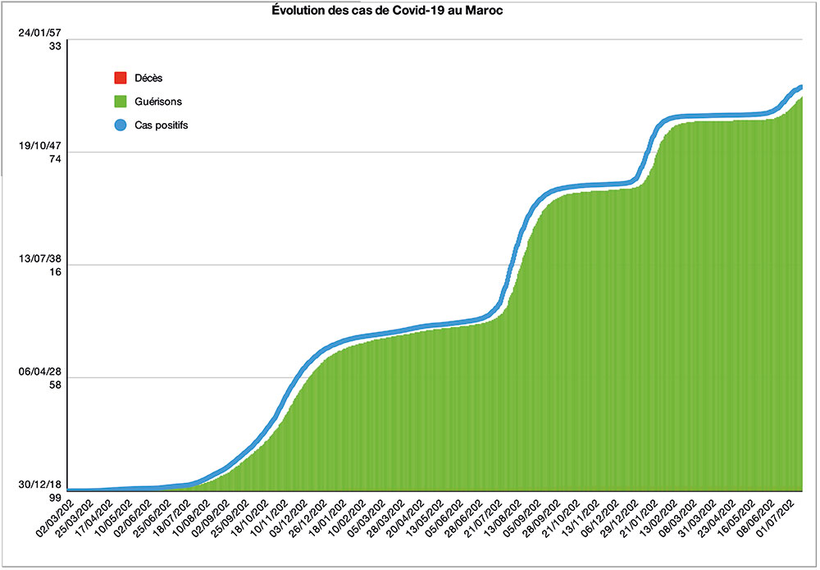This screenshot has height=570, width=820.
Task: Click the green Guérisons legend square
Action: pyautogui.click(x=120, y=102)
